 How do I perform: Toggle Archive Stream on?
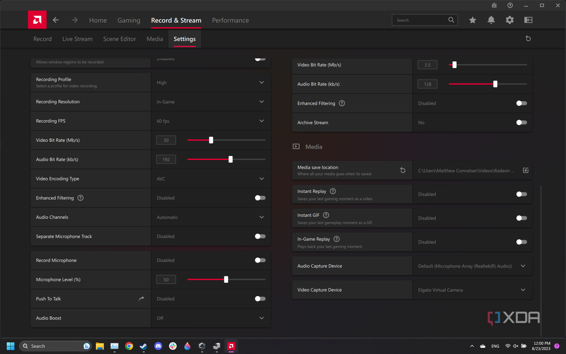521,122
